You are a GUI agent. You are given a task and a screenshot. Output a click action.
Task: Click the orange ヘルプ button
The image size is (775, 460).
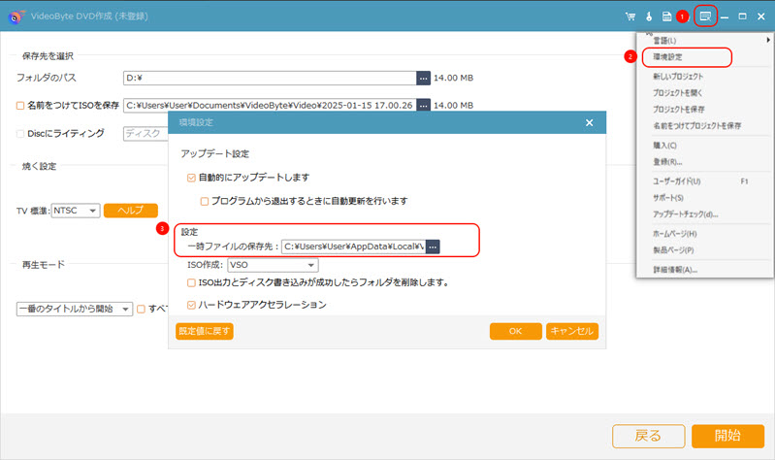click(131, 211)
